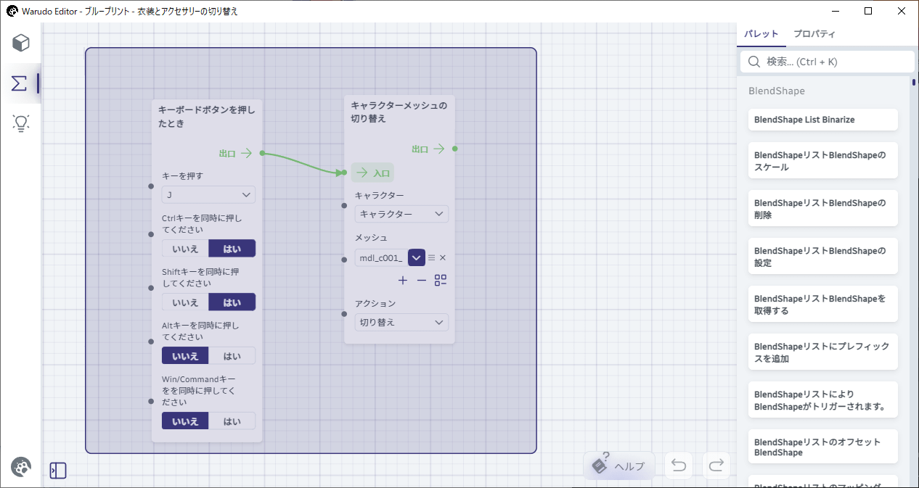Click the 入口 input port on mesh node

pos(343,173)
